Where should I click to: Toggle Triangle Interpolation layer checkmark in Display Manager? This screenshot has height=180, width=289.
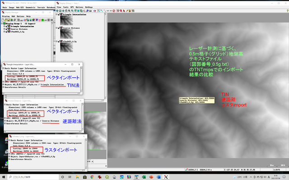[7, 26]
